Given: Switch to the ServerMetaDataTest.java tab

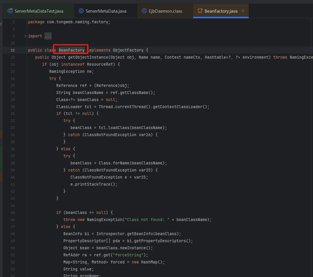Looking at the screenshot, I should (x=39, y=11).
